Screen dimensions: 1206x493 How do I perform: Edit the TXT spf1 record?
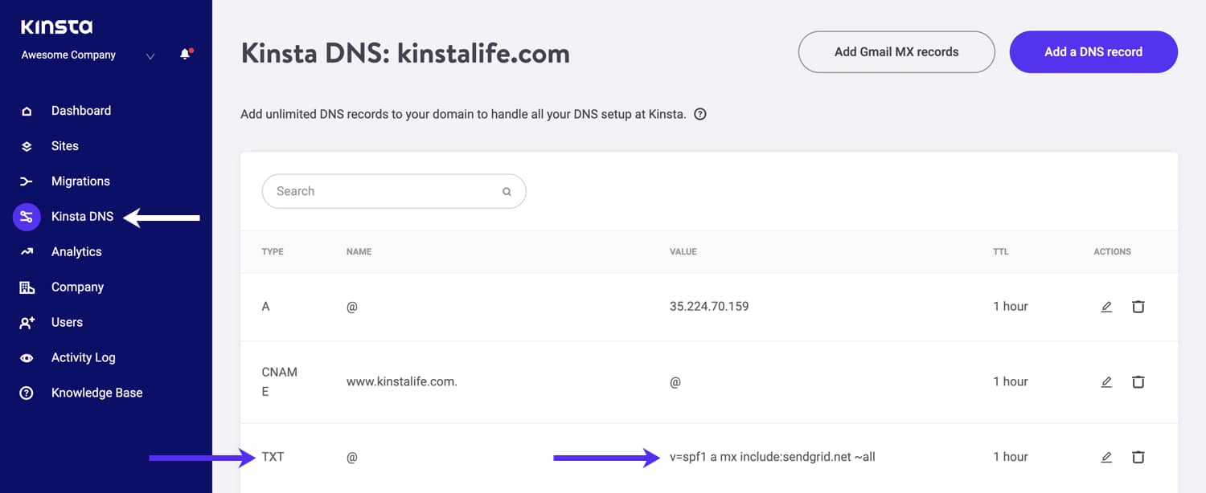[x=1106, y=458]
